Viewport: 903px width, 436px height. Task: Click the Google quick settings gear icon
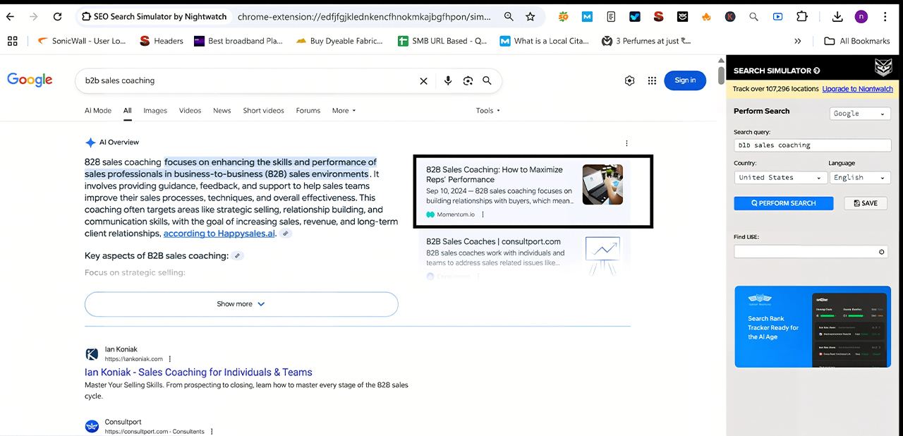(629, 80)
